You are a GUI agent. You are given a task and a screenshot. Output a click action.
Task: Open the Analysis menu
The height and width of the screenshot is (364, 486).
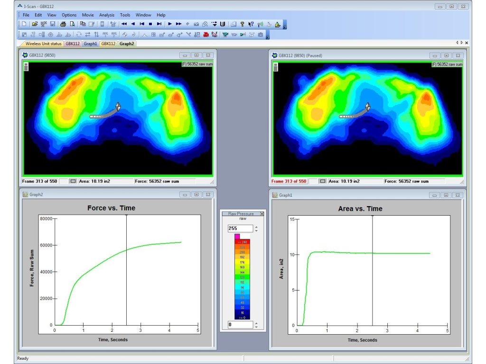[x=107, y=15]
